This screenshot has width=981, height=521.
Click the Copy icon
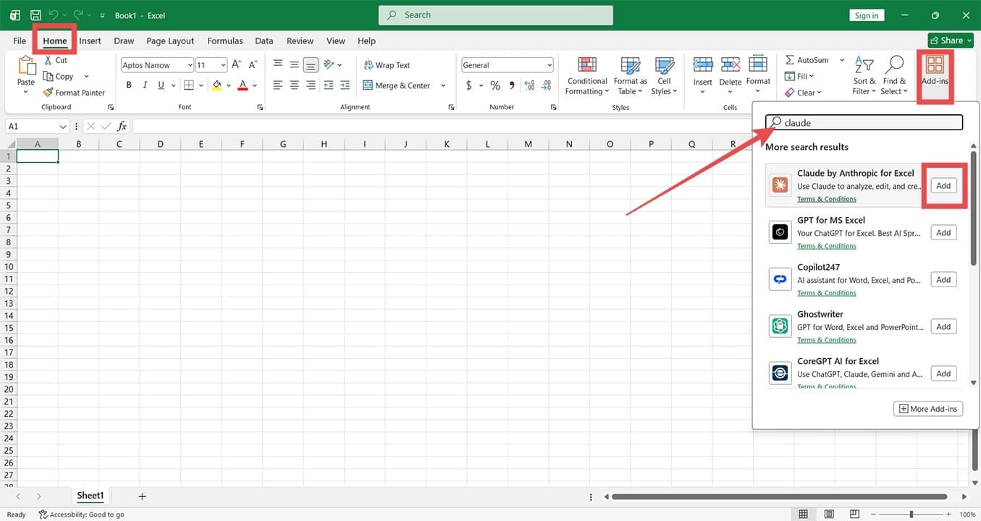[x=49, y=76]
